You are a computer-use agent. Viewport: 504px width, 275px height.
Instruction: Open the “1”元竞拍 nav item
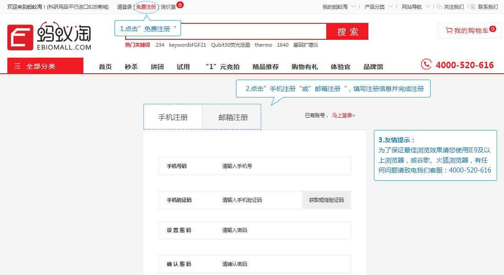point(222,67)
